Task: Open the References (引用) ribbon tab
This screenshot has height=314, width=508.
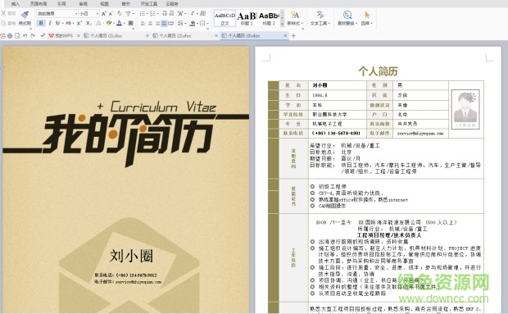Action: point(61,4)
